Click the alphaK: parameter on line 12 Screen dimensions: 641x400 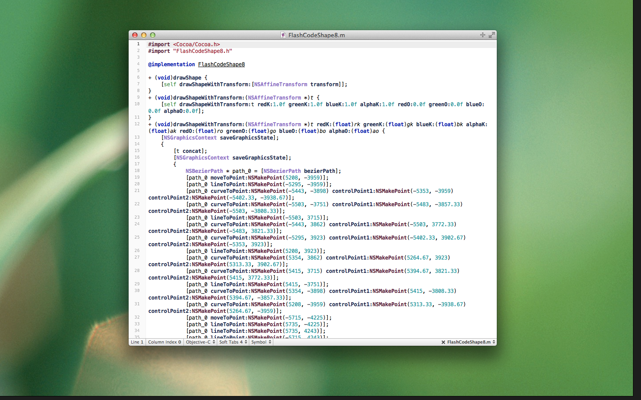click(477, 124)
